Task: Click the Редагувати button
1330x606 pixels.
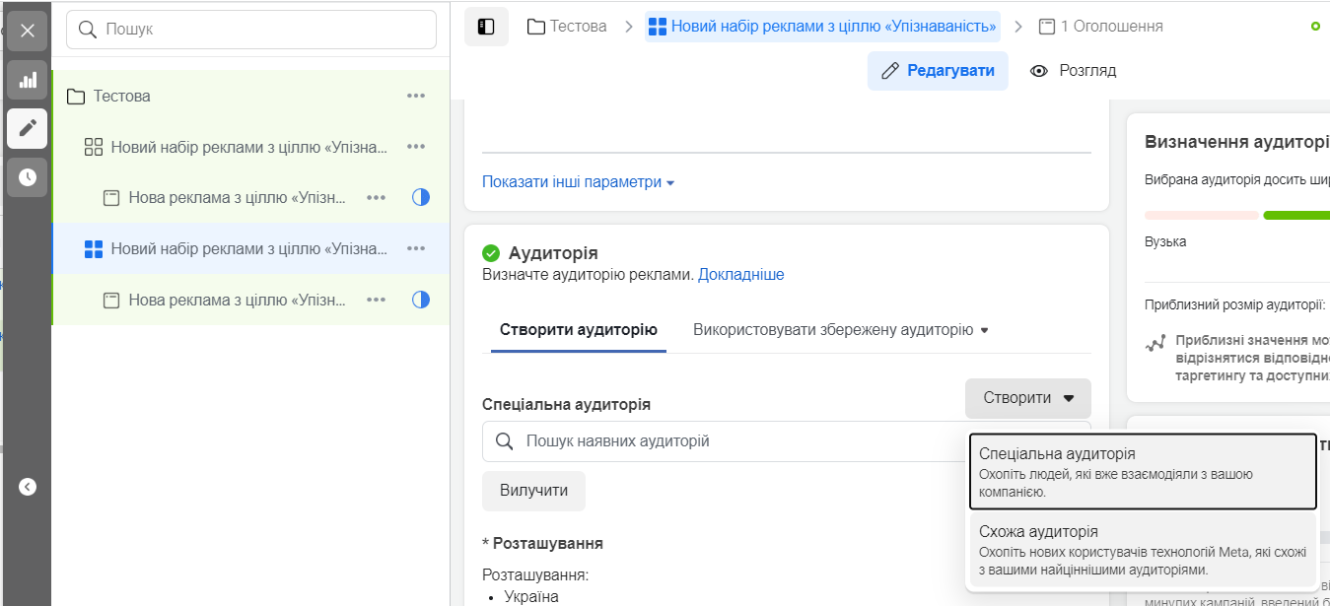Action: point(938,70)
